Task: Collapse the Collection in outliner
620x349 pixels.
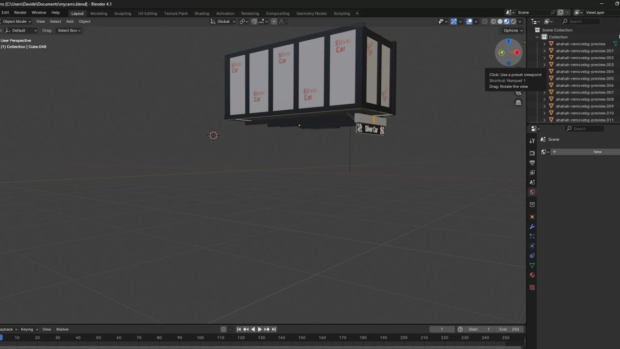Action: click(x=538, y=37)
